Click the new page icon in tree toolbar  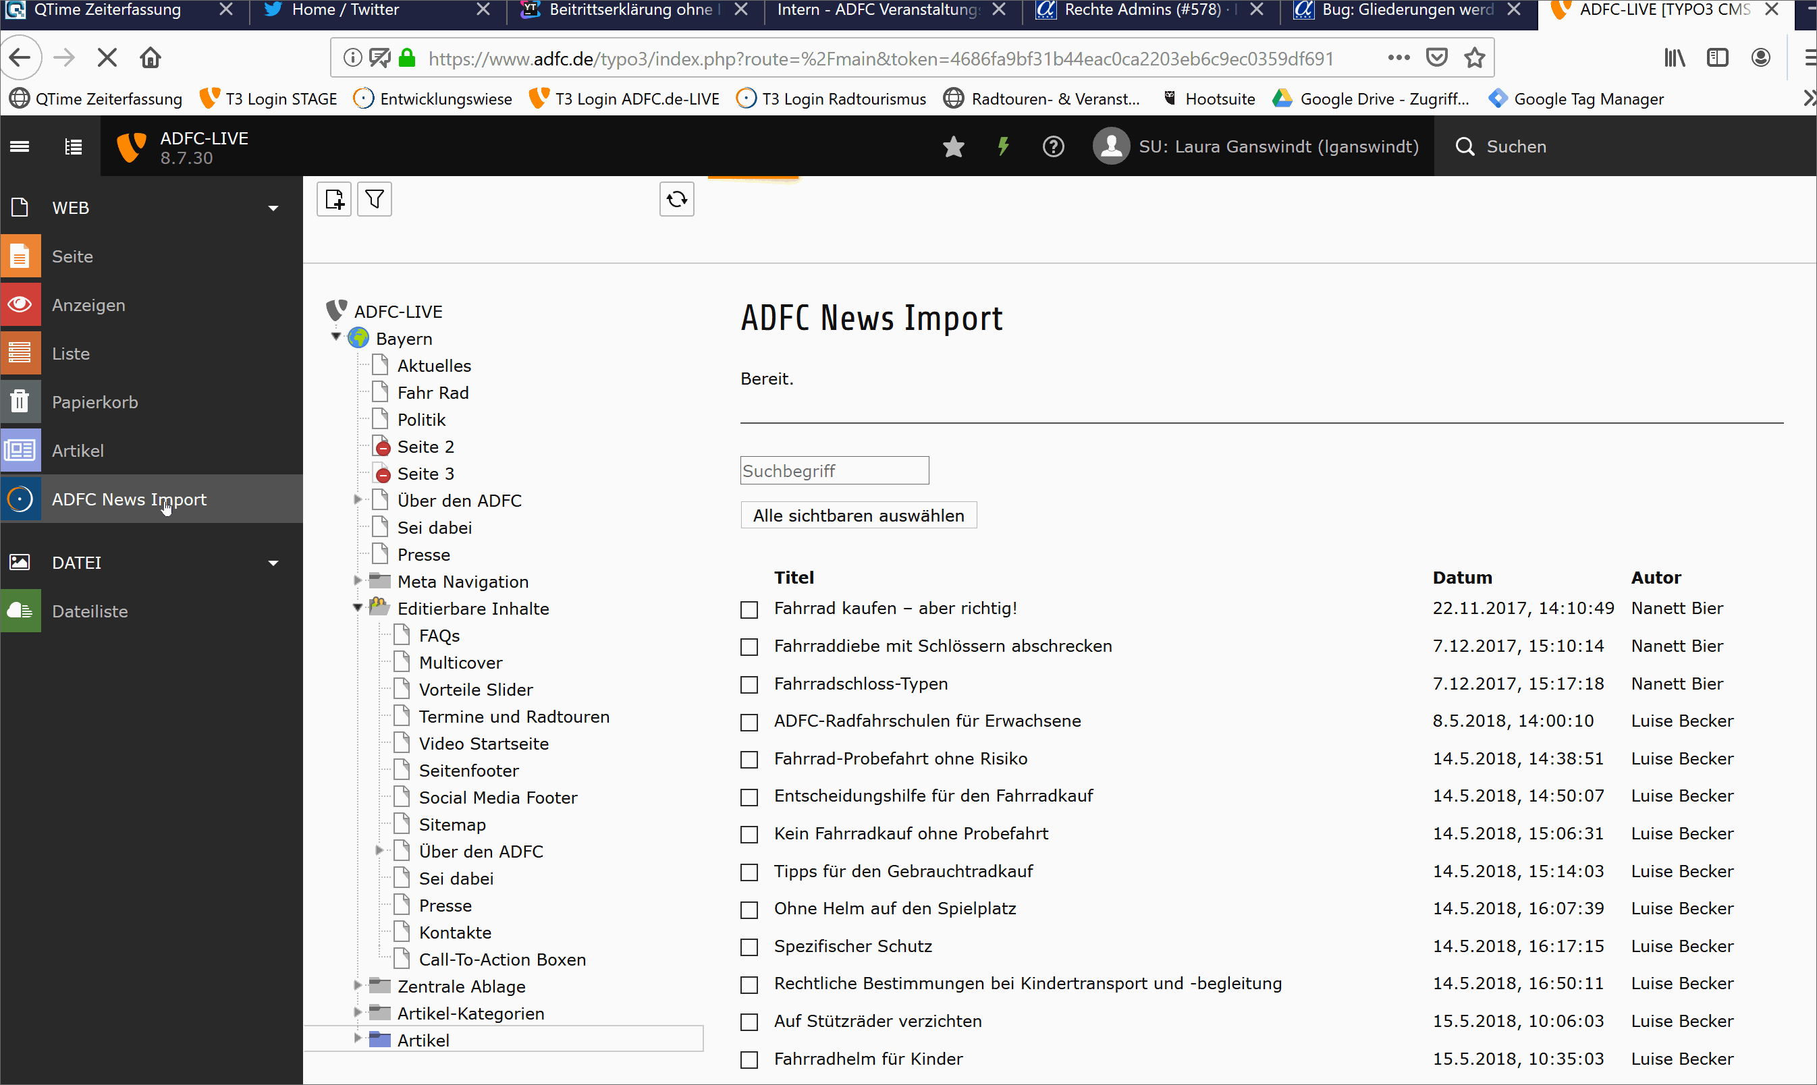pos(334,199)
